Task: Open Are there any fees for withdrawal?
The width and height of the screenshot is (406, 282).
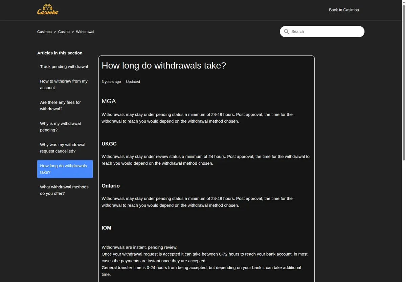Action: pyautogui.click(x=65, y=105)
